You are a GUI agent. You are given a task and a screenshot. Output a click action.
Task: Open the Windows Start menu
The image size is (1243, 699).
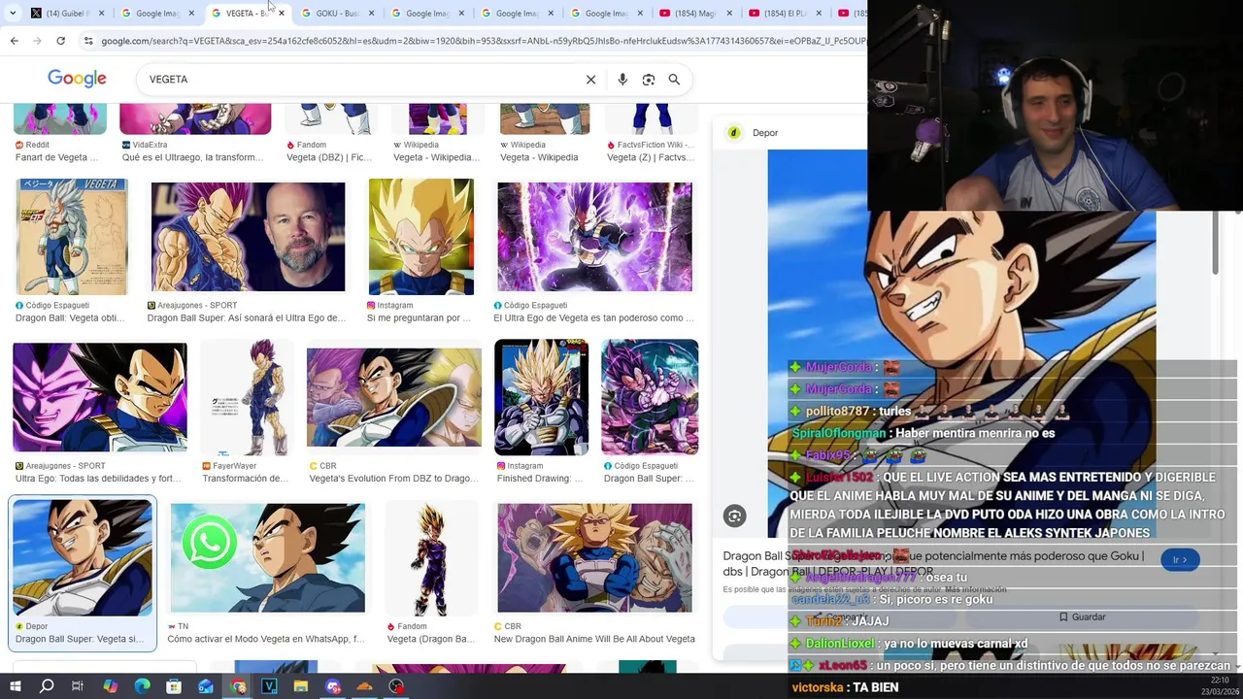pyautogui.click(x=16, y=686)
